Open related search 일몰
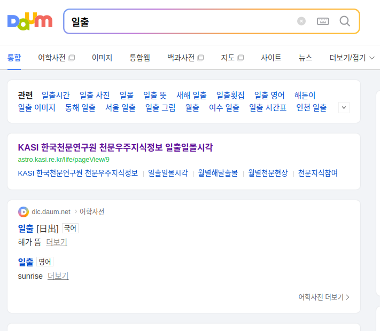380x331 pixels. point(127,95)
